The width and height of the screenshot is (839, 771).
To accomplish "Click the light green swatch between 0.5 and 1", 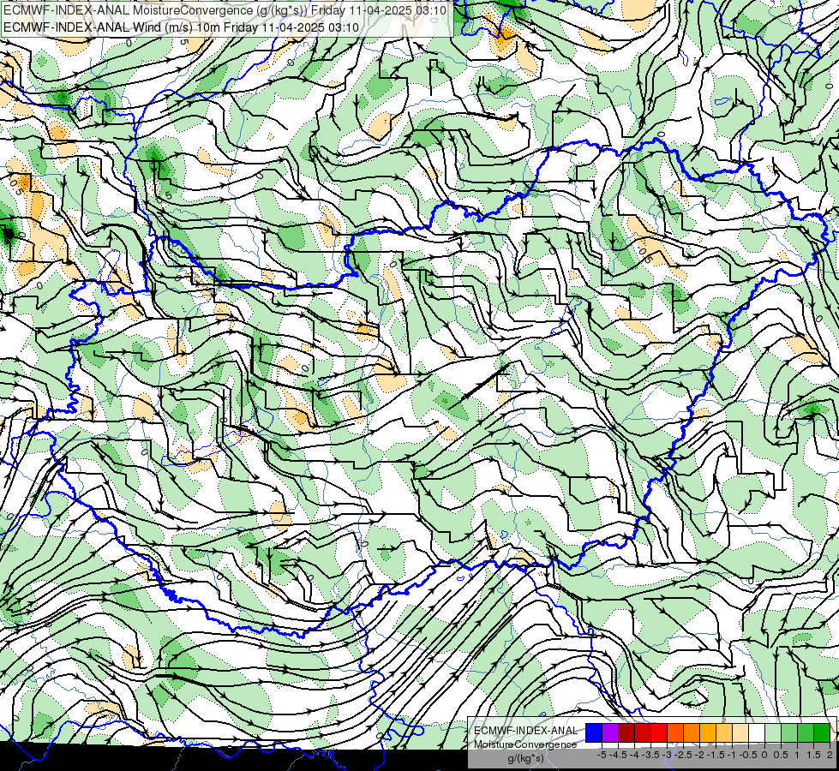I will tap(789, 732).
